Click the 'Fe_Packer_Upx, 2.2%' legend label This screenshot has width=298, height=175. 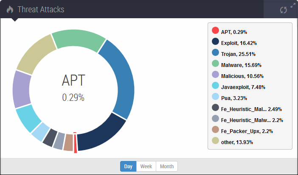[x=247, y=131]
